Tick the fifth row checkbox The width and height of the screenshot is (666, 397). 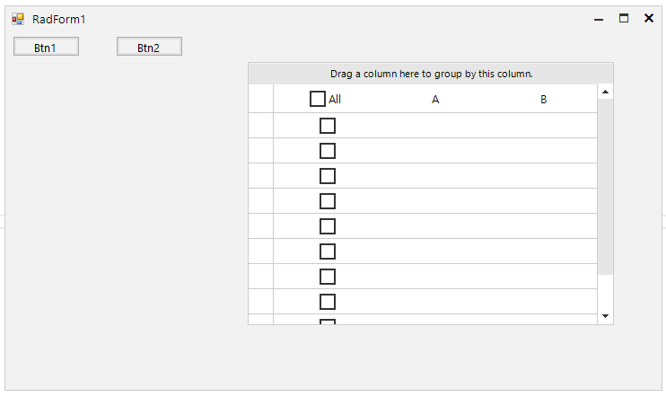[328, 226]
